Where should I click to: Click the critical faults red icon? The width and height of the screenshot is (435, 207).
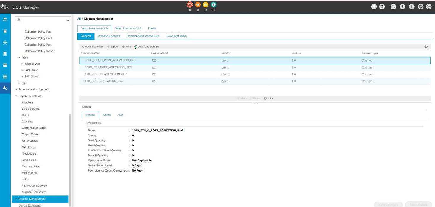pyautogui.click(x=190, y=5)
